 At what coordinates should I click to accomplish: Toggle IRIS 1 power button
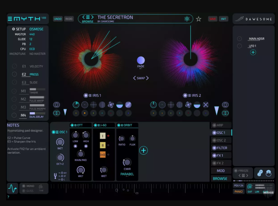pos(86,95)
